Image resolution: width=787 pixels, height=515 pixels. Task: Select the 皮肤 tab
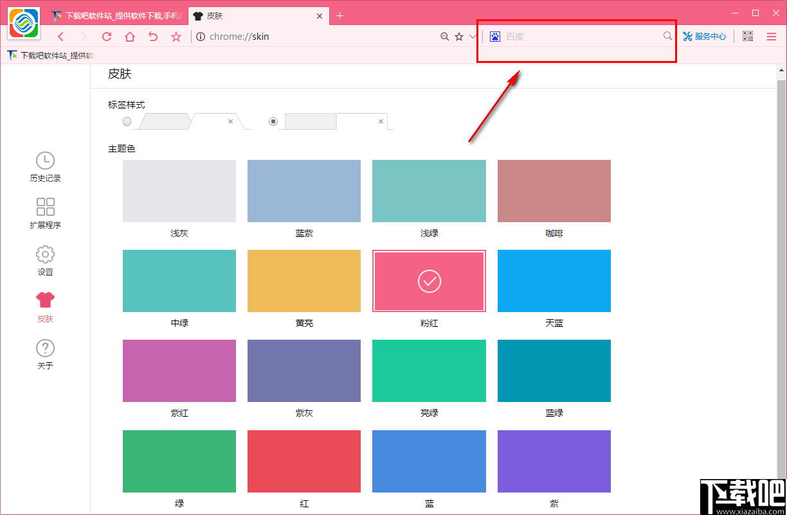[257, 15]
